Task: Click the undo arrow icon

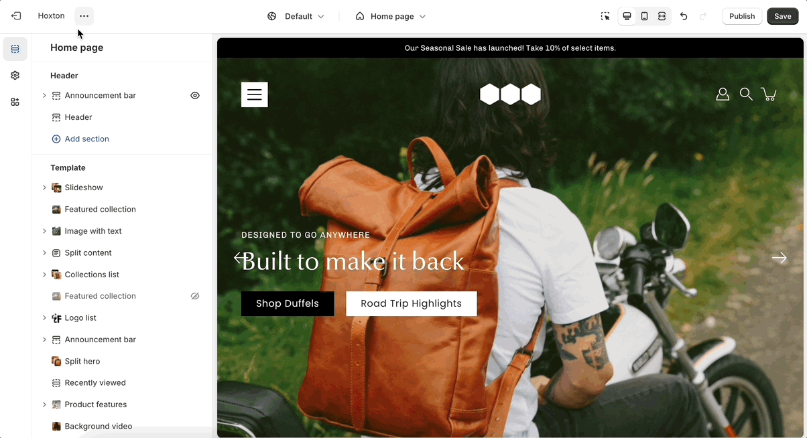Action: click(684, 16)
